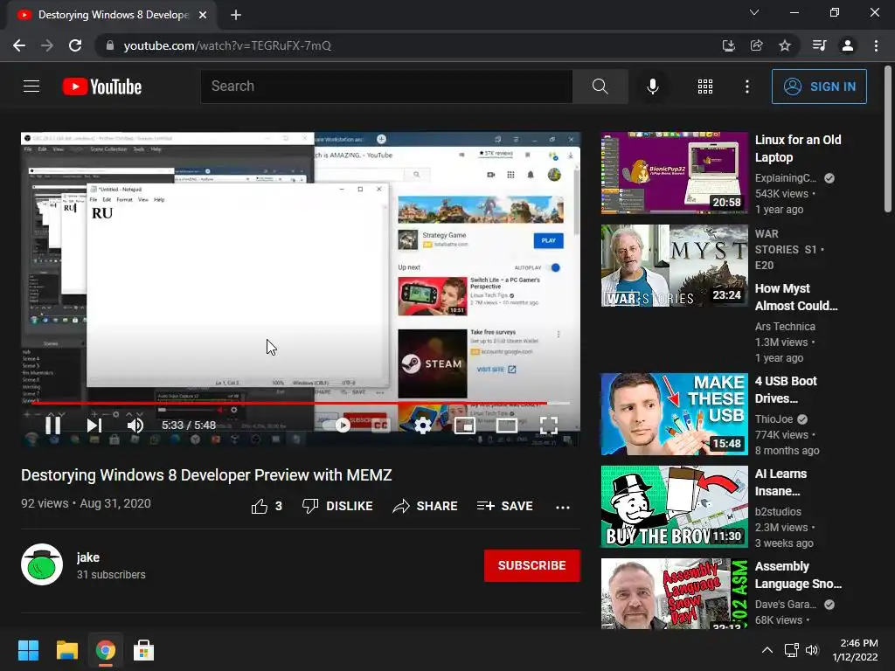This screenshot has width=895, height=671.
Task: Toggle subtitles CC button
Action: coord(380,425)
